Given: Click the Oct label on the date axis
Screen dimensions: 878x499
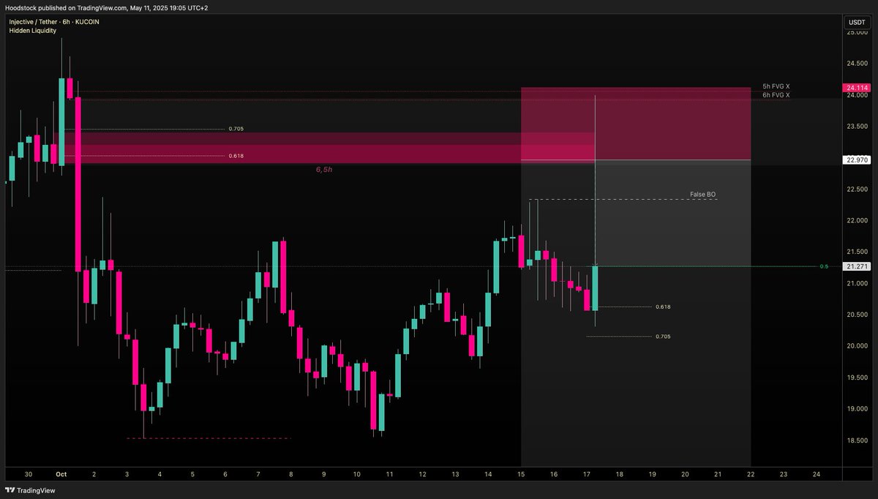Looking at the screenshot, I should [61, 474].
